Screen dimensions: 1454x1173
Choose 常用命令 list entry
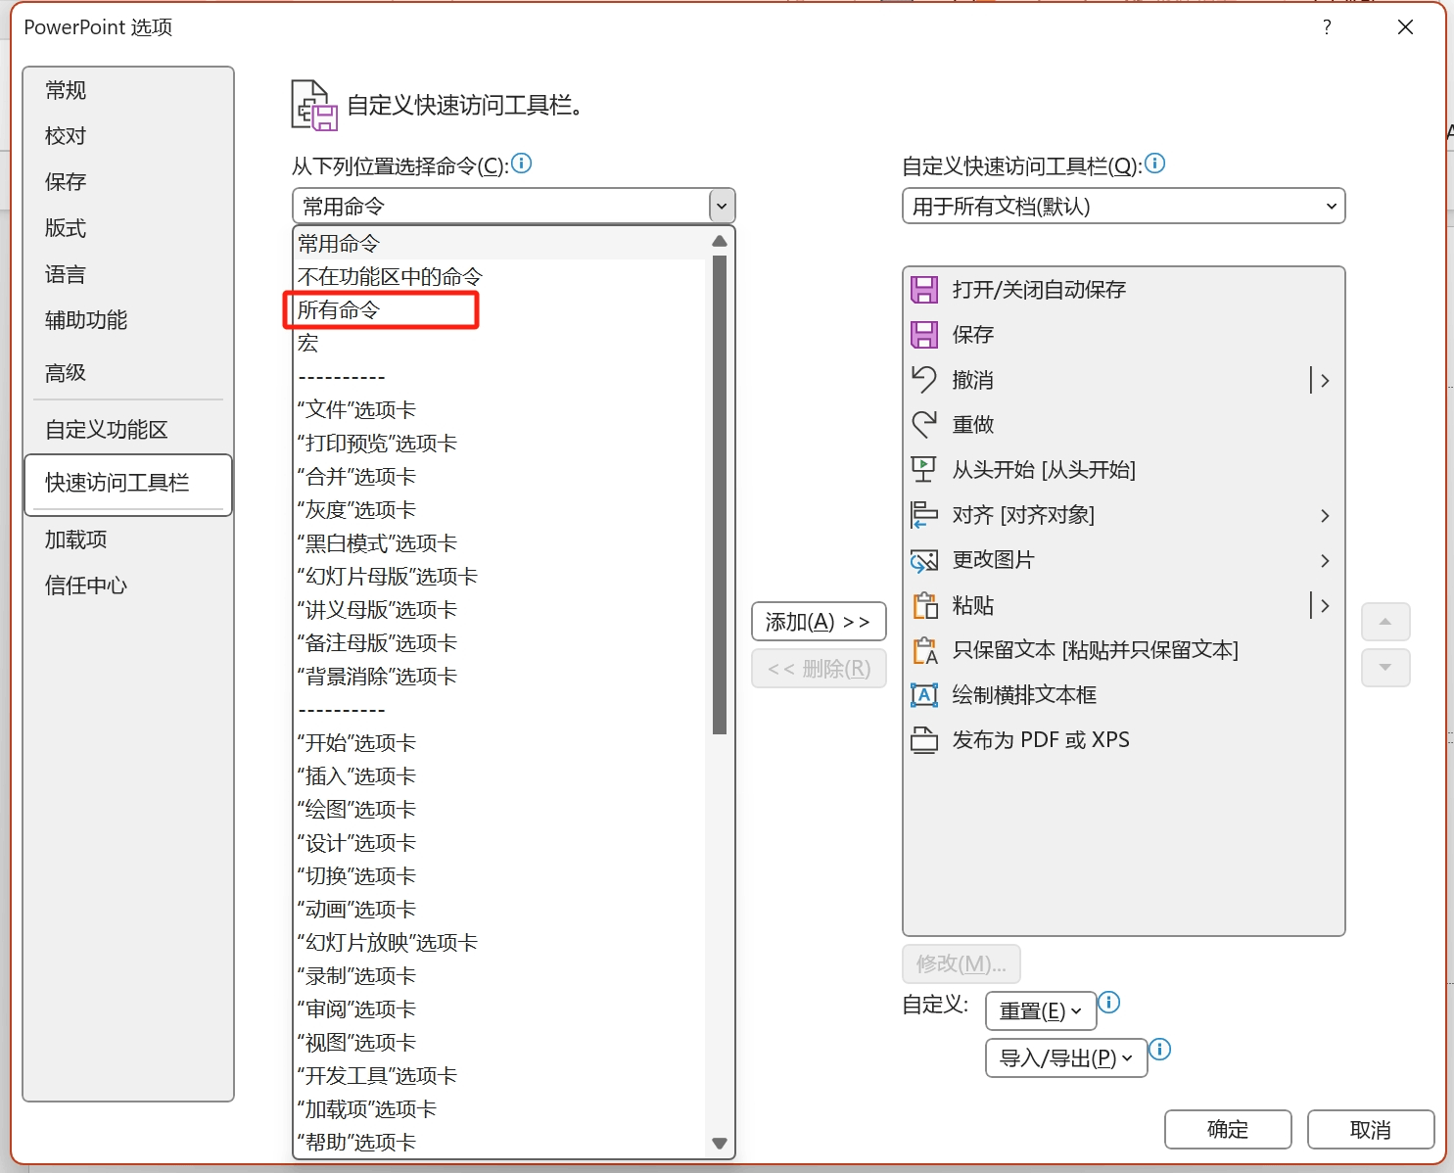tap(499, 244)
